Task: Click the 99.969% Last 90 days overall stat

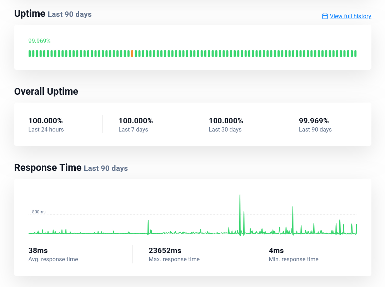Action: 315,124
